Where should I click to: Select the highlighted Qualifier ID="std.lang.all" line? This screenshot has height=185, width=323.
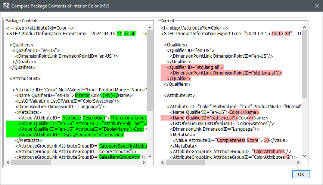(x=195, y=67)
